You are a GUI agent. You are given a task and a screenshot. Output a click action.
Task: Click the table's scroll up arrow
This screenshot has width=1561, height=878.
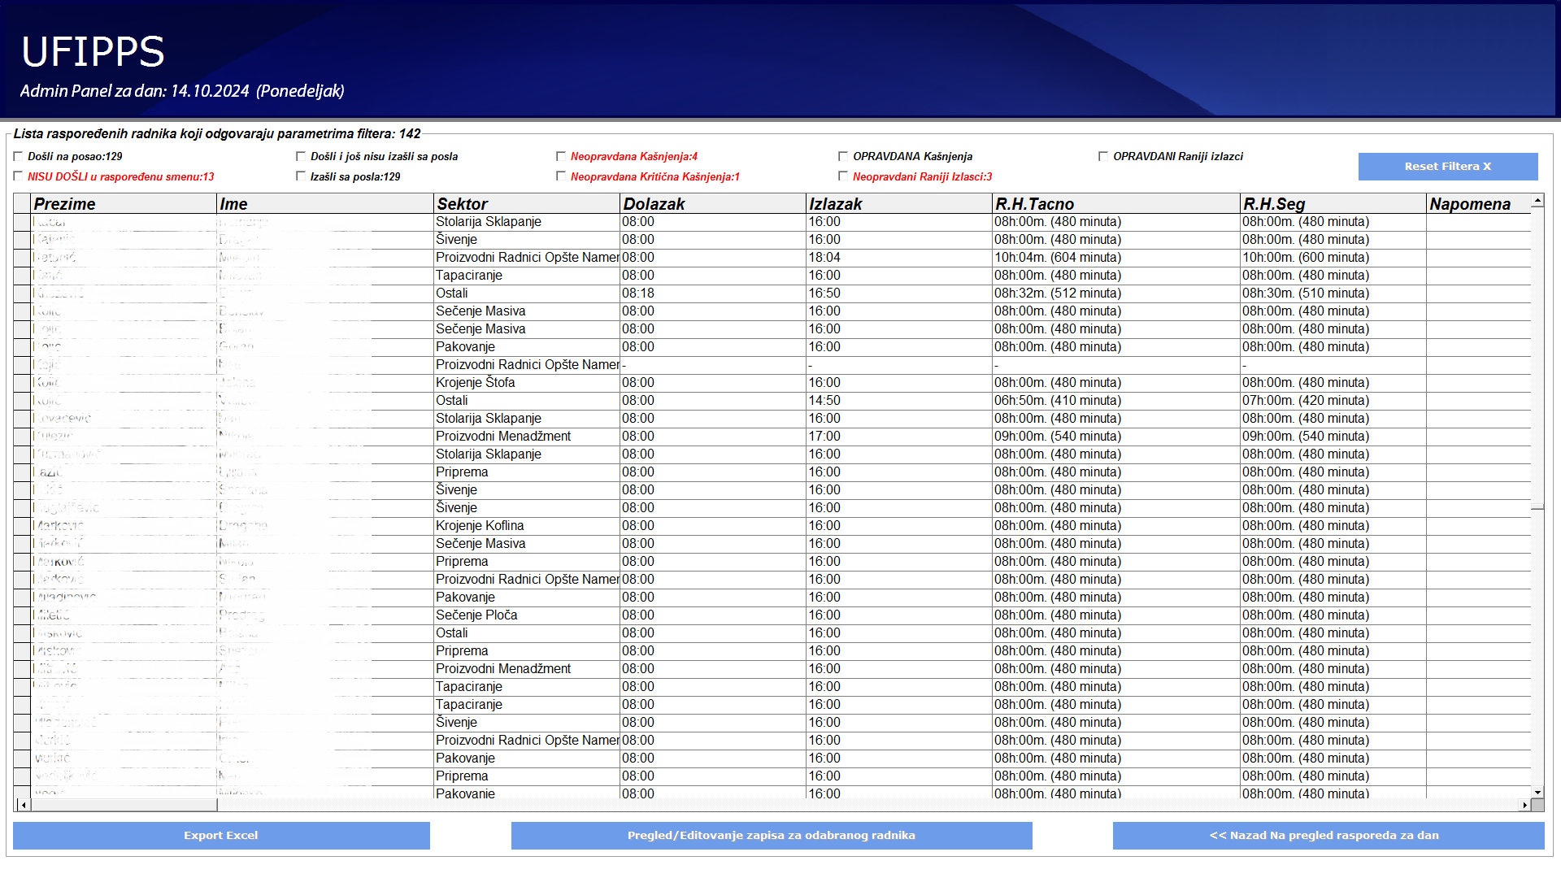pos(1537,200)
